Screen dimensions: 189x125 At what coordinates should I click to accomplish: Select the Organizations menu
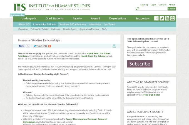point(118,18)
